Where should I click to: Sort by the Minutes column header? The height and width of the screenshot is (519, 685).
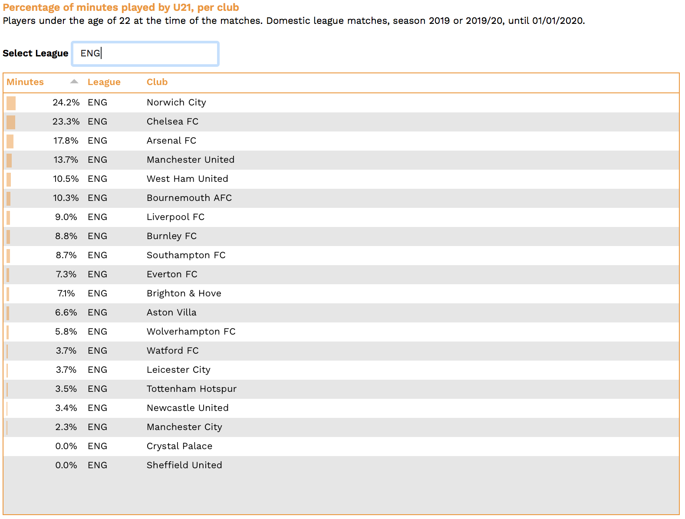(x=25, y=82)
